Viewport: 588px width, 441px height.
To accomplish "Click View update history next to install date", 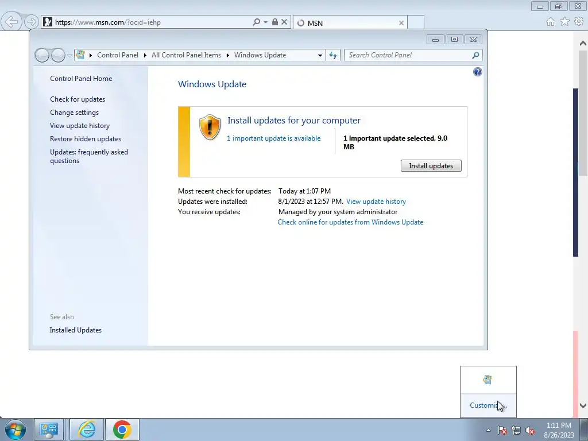I will click(376, 202).
